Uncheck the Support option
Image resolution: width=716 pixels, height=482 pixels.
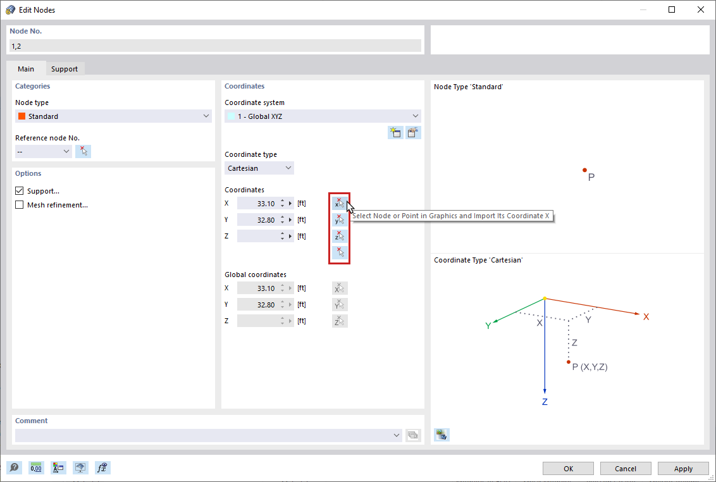tap(19, 190)
